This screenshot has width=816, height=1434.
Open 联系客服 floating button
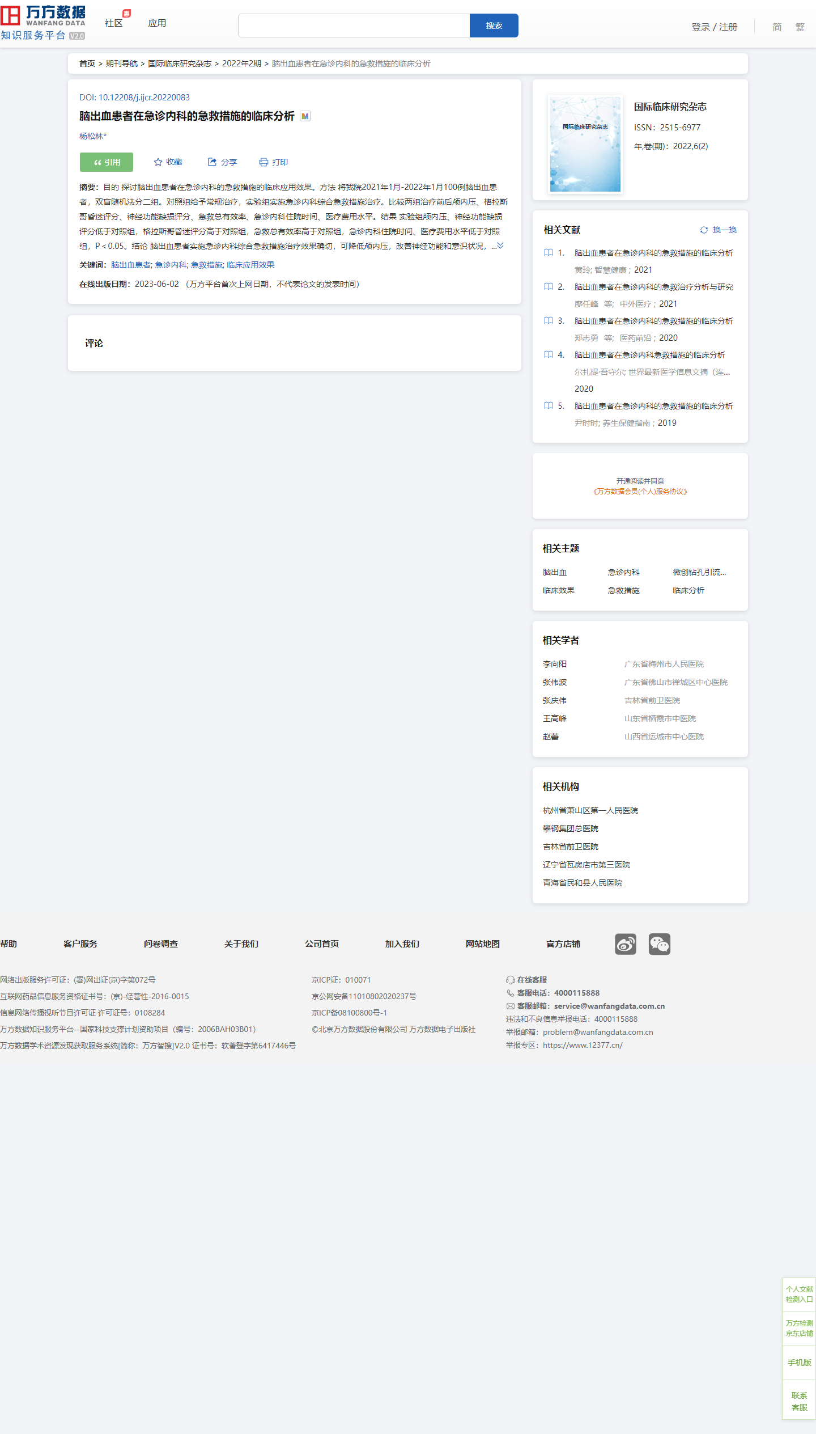(x=799, y=1401)
